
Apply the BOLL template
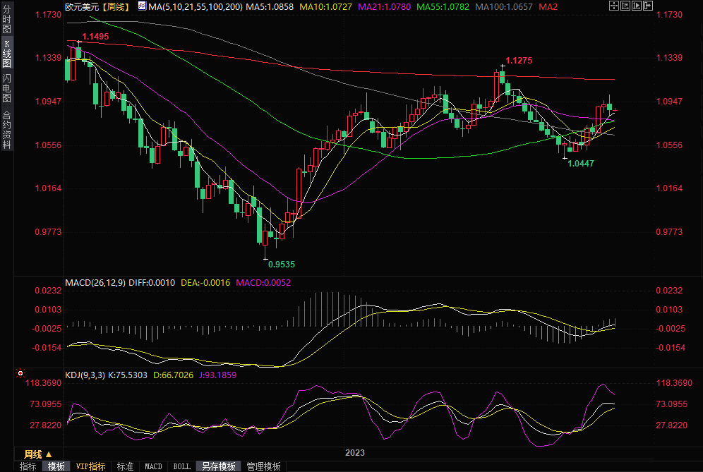click(181, 466)
